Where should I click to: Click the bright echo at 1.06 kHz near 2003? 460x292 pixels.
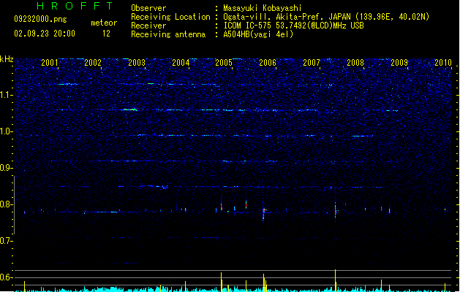coord(130,109)
